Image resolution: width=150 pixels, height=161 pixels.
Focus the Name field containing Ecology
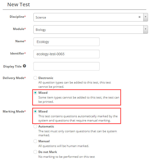(x=66, y=42)
